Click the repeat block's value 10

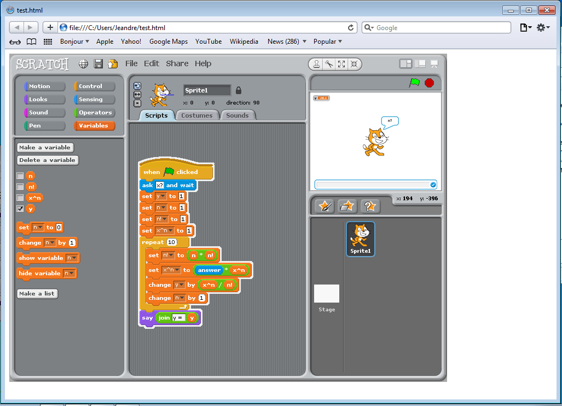point(171,242)
